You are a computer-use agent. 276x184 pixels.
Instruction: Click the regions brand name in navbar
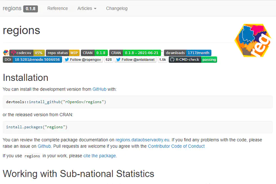click(x=12, y=8)
